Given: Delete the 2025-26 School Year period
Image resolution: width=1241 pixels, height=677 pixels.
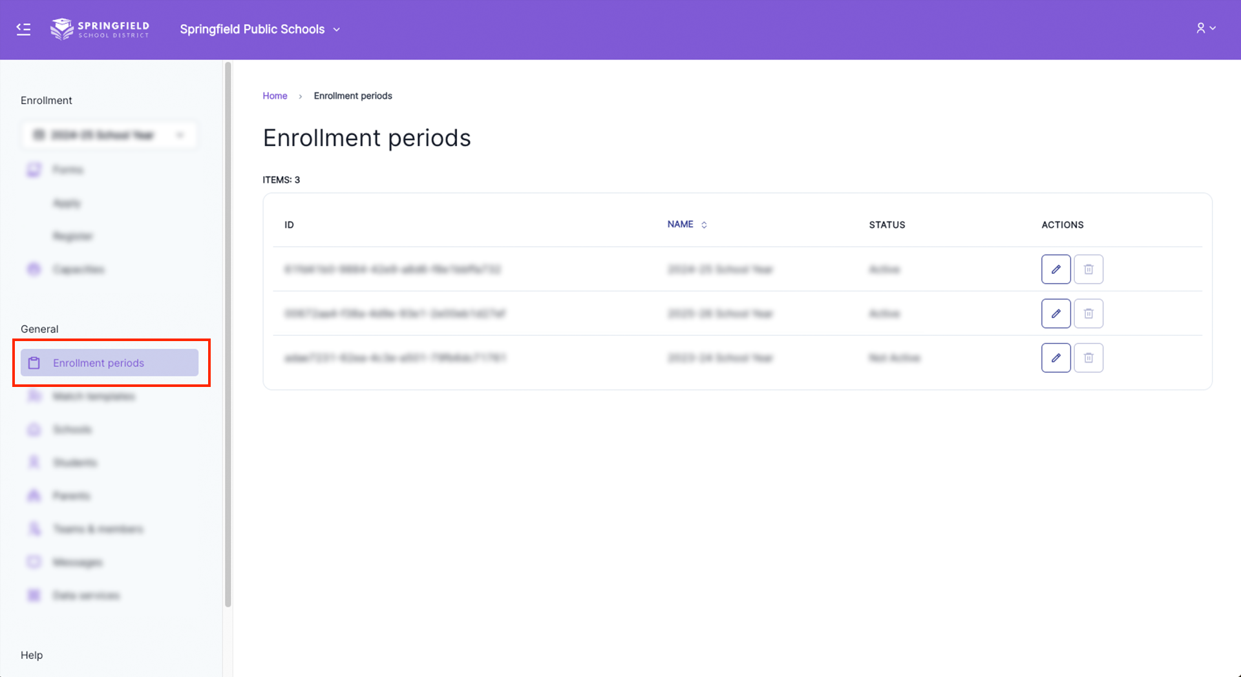Looking at the screenshot, I should click(1088, 313).
